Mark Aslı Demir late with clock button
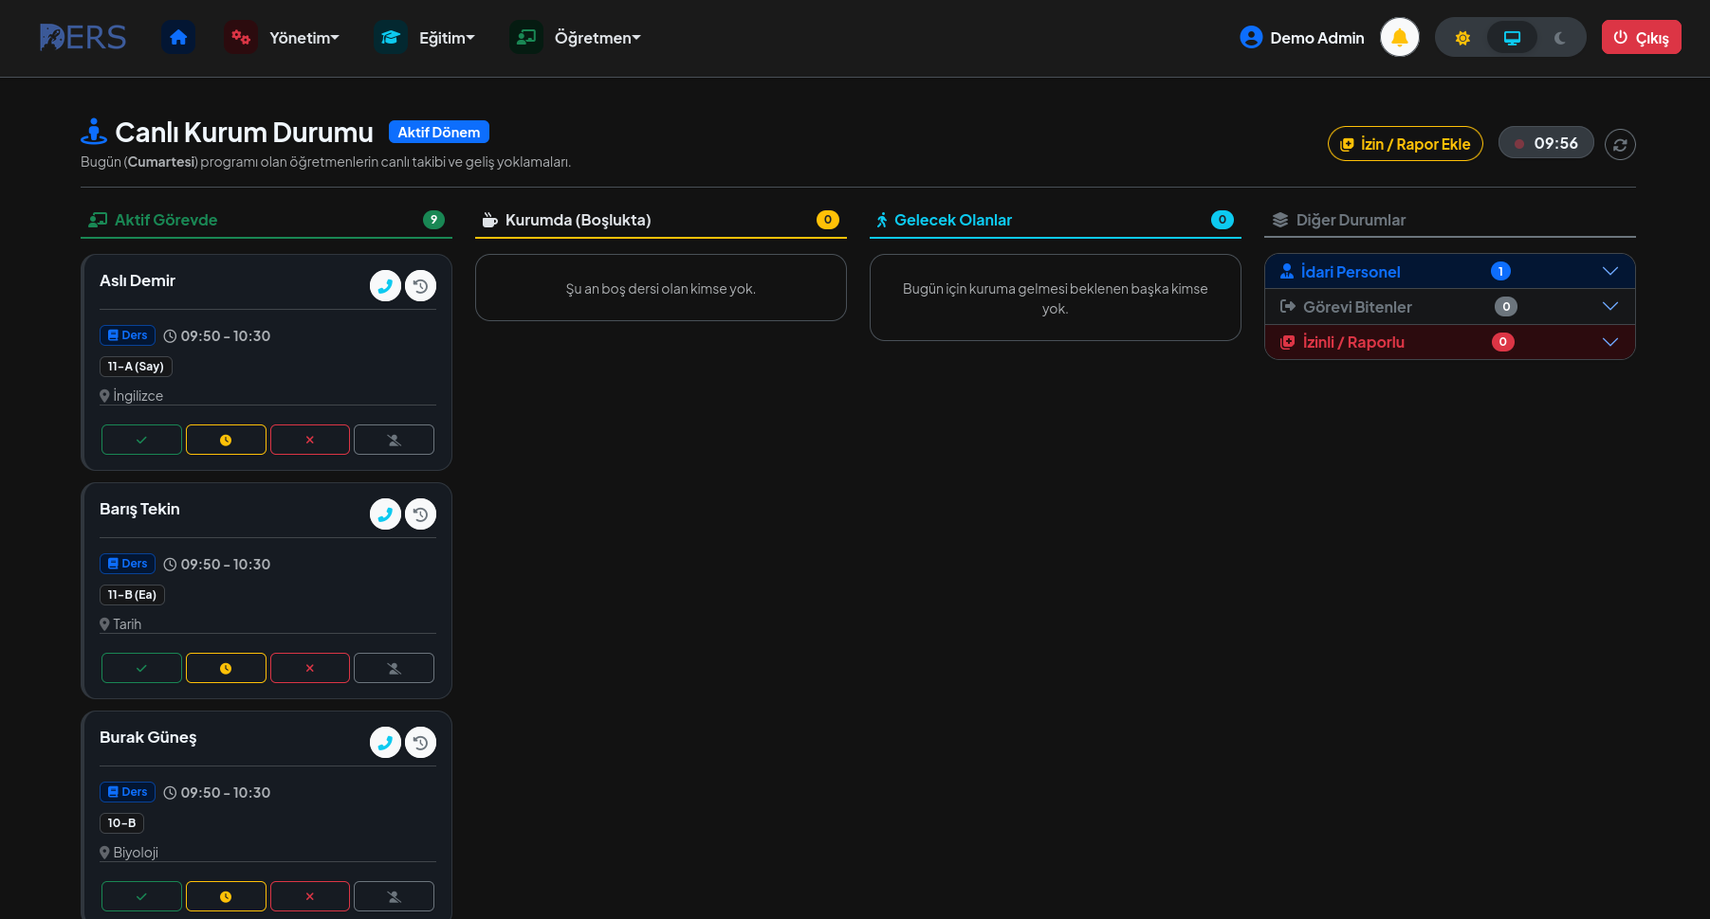This screenshot has width=1710, height=919. coord(226,440)
